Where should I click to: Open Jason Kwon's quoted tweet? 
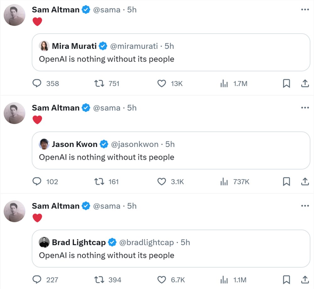coord(171,150)
